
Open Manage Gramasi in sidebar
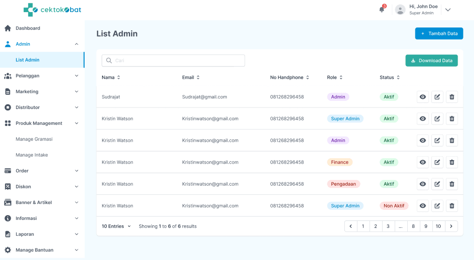click(34, 139)
